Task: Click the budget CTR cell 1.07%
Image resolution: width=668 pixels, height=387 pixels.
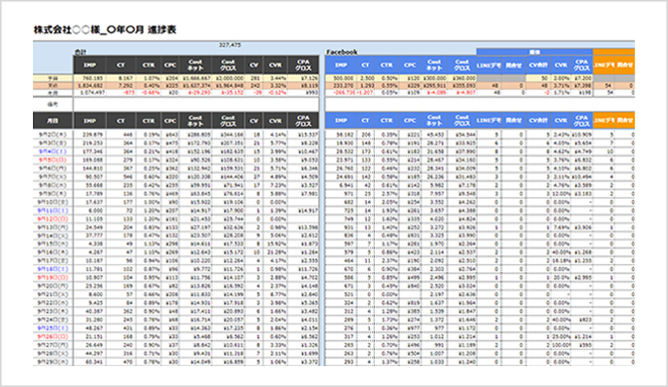Action: pos(149,79)
